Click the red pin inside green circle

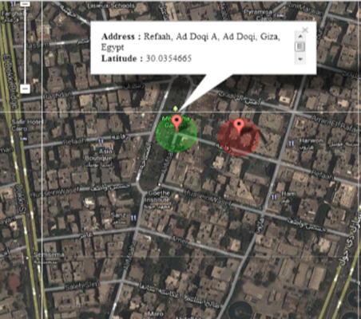[x=177, y=124]
